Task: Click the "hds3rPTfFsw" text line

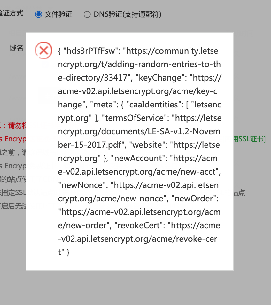Action: click(x=138, y=51)
